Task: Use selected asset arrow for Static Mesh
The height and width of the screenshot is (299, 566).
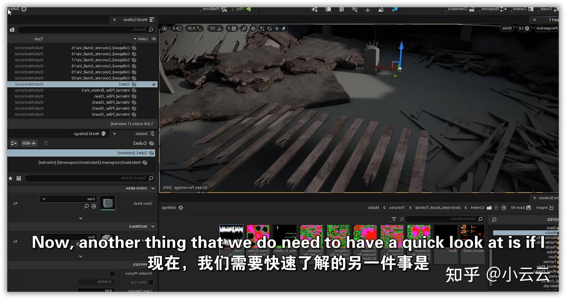Action: tap(94, 206)
